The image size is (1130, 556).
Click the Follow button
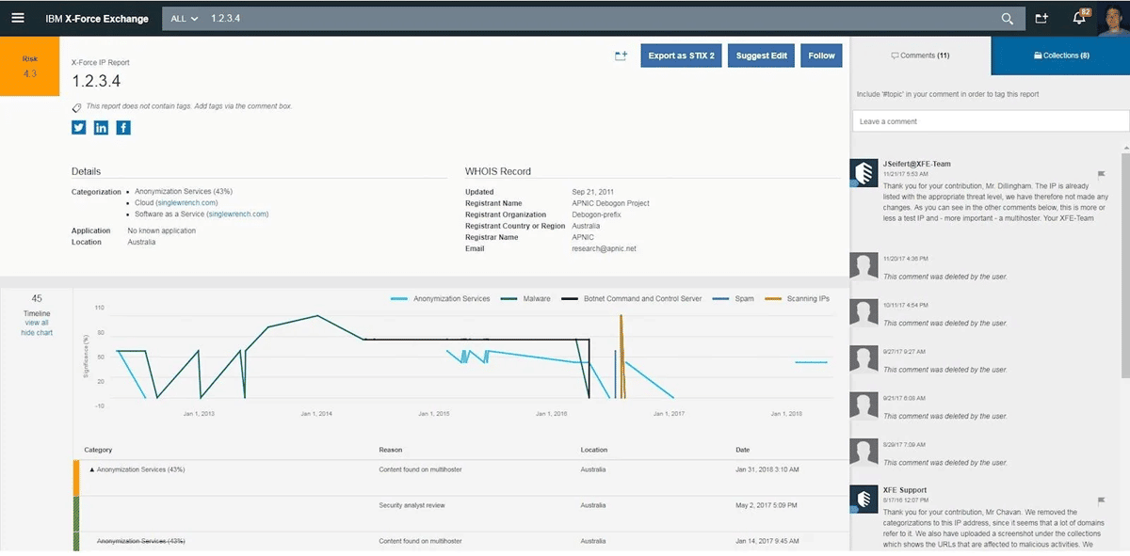(x=821, y=56)
